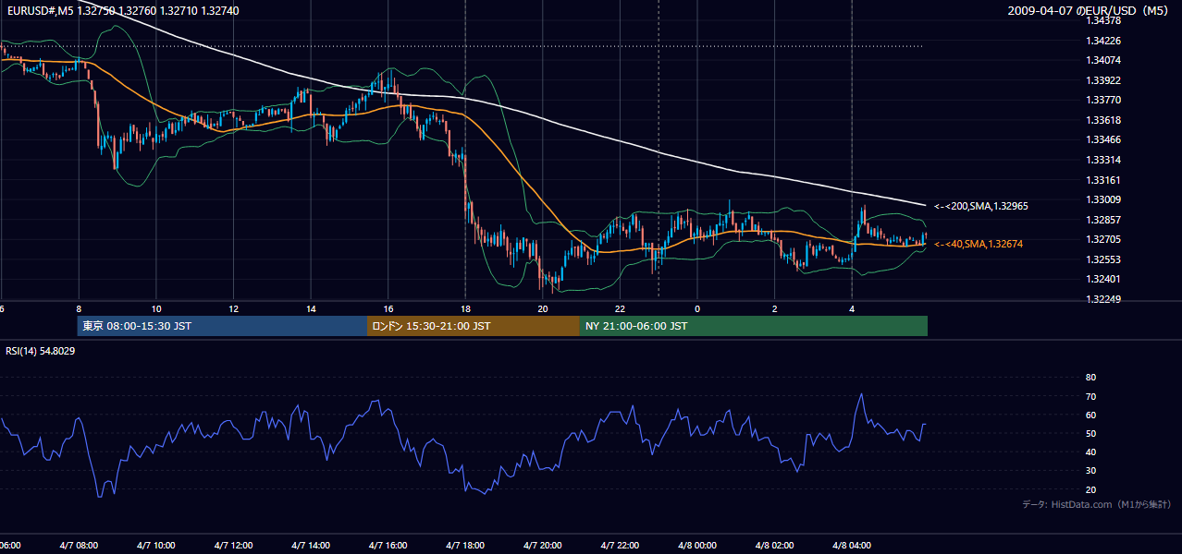The height and width of the screenshot is (554, 1182).
Task: Click price axis value 1.34074
Action: point(1103,60)
